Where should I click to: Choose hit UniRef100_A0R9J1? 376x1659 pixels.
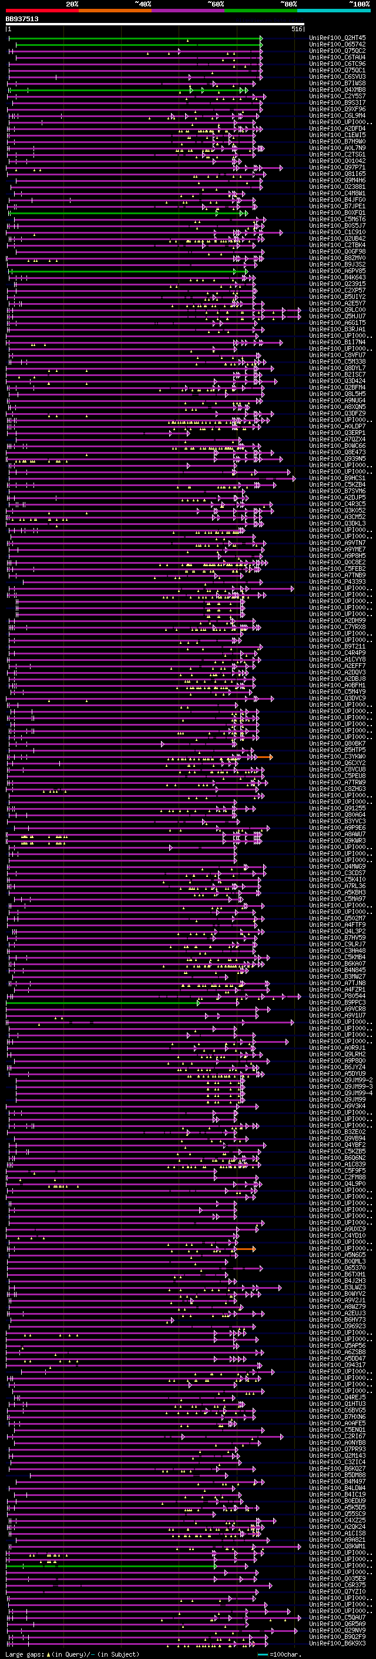point(337,1048)
